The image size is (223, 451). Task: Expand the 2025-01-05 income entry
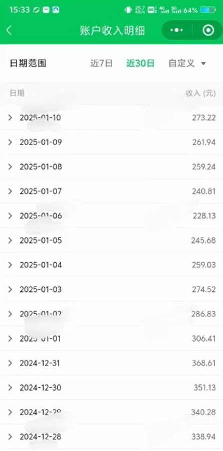coord(111,240)
